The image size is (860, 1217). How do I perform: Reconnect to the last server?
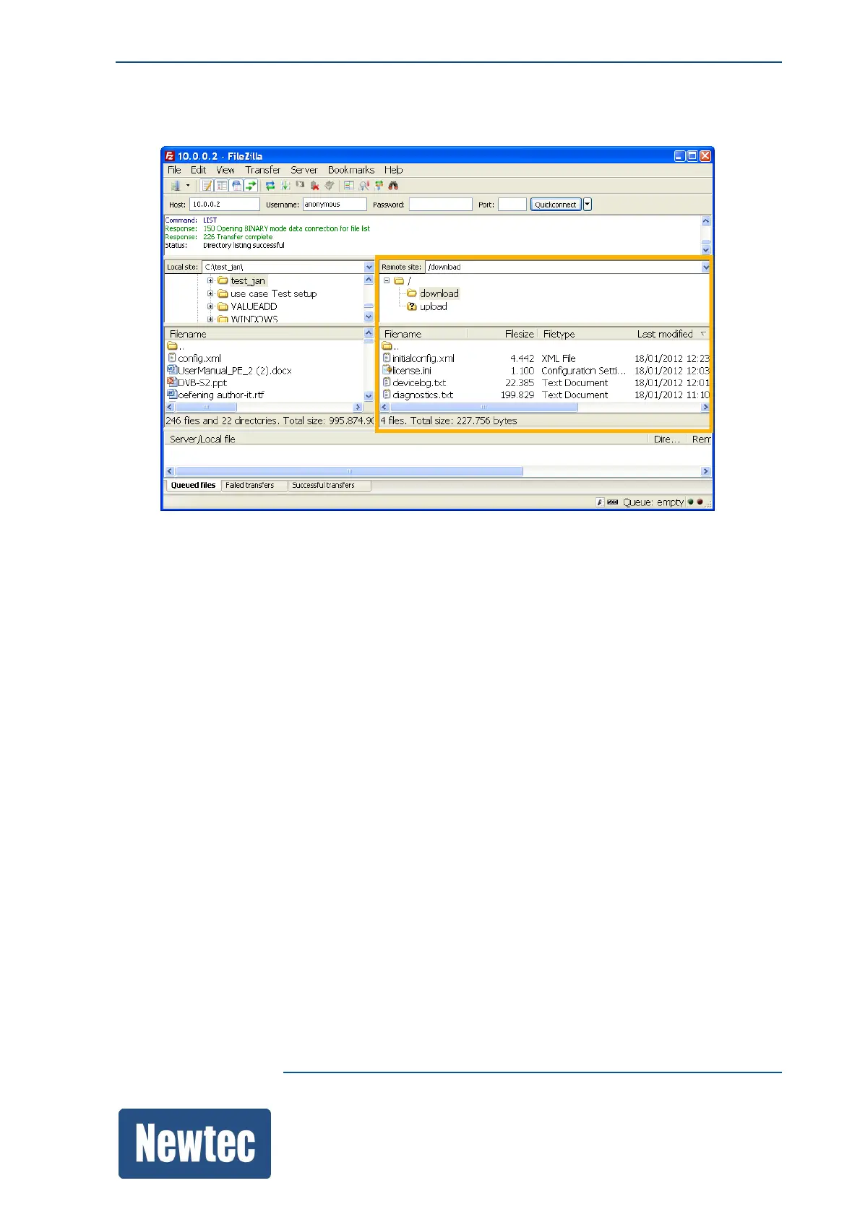coord(330,186)
